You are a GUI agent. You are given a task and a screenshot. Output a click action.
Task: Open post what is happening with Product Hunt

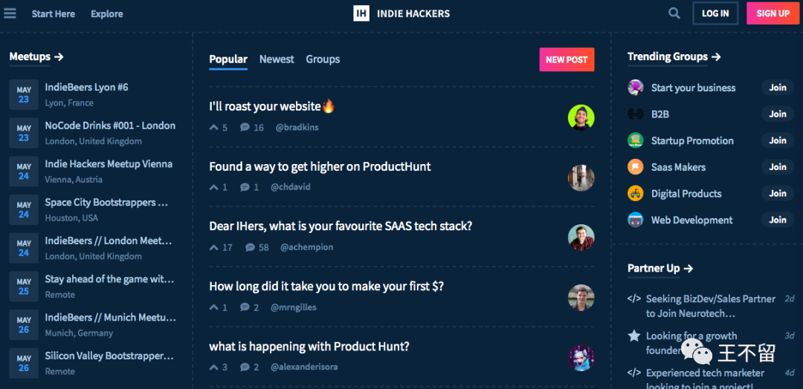click(309, 347)
